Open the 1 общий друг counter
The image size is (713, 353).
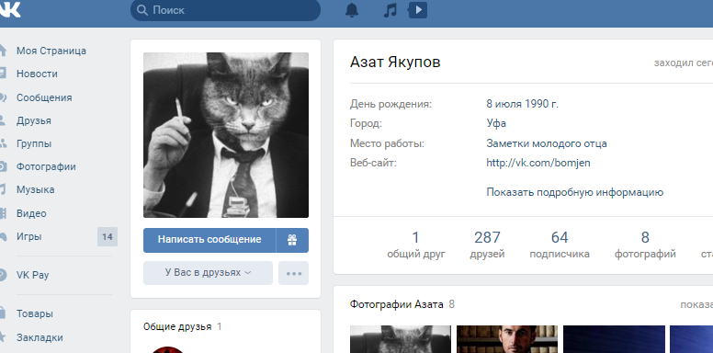(416, 245)
